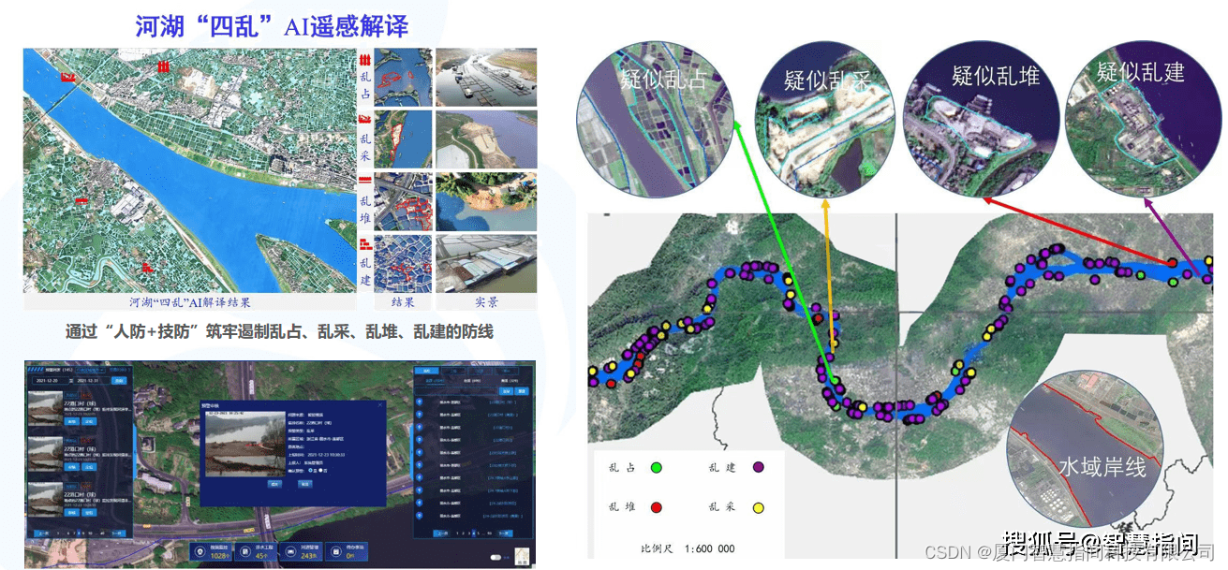Image resolution: width=1228 pixels, height=570 pixels.
Task: Click the end date field 2021-12-31
Action: click(92, 381)
